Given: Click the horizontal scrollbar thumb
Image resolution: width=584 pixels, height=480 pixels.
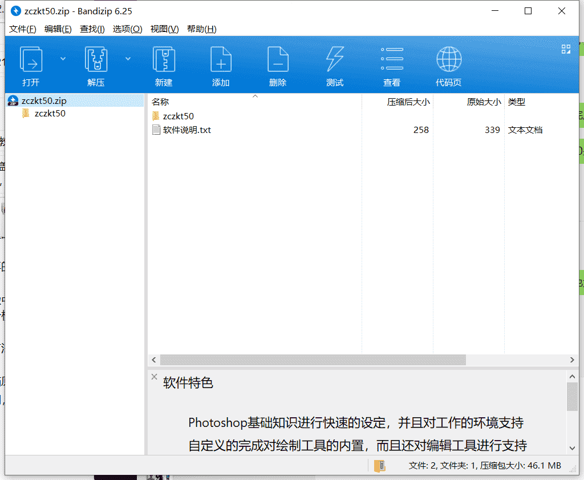Looking at the screenshot, I should click(313, 360).
